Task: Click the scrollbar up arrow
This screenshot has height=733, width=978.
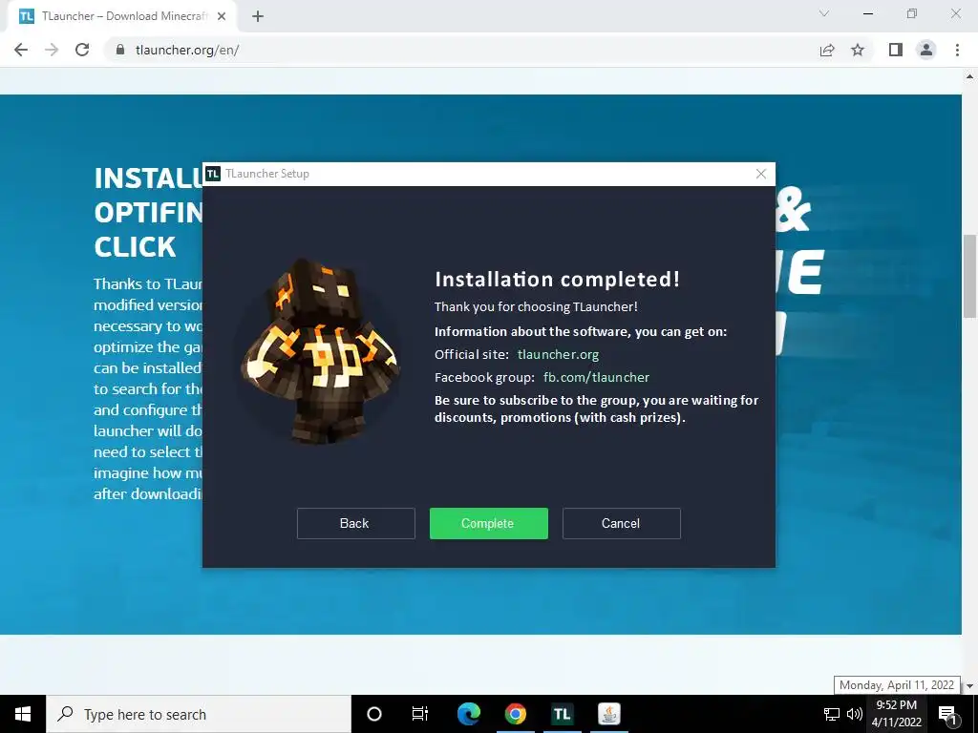Action: coord(970,76)
